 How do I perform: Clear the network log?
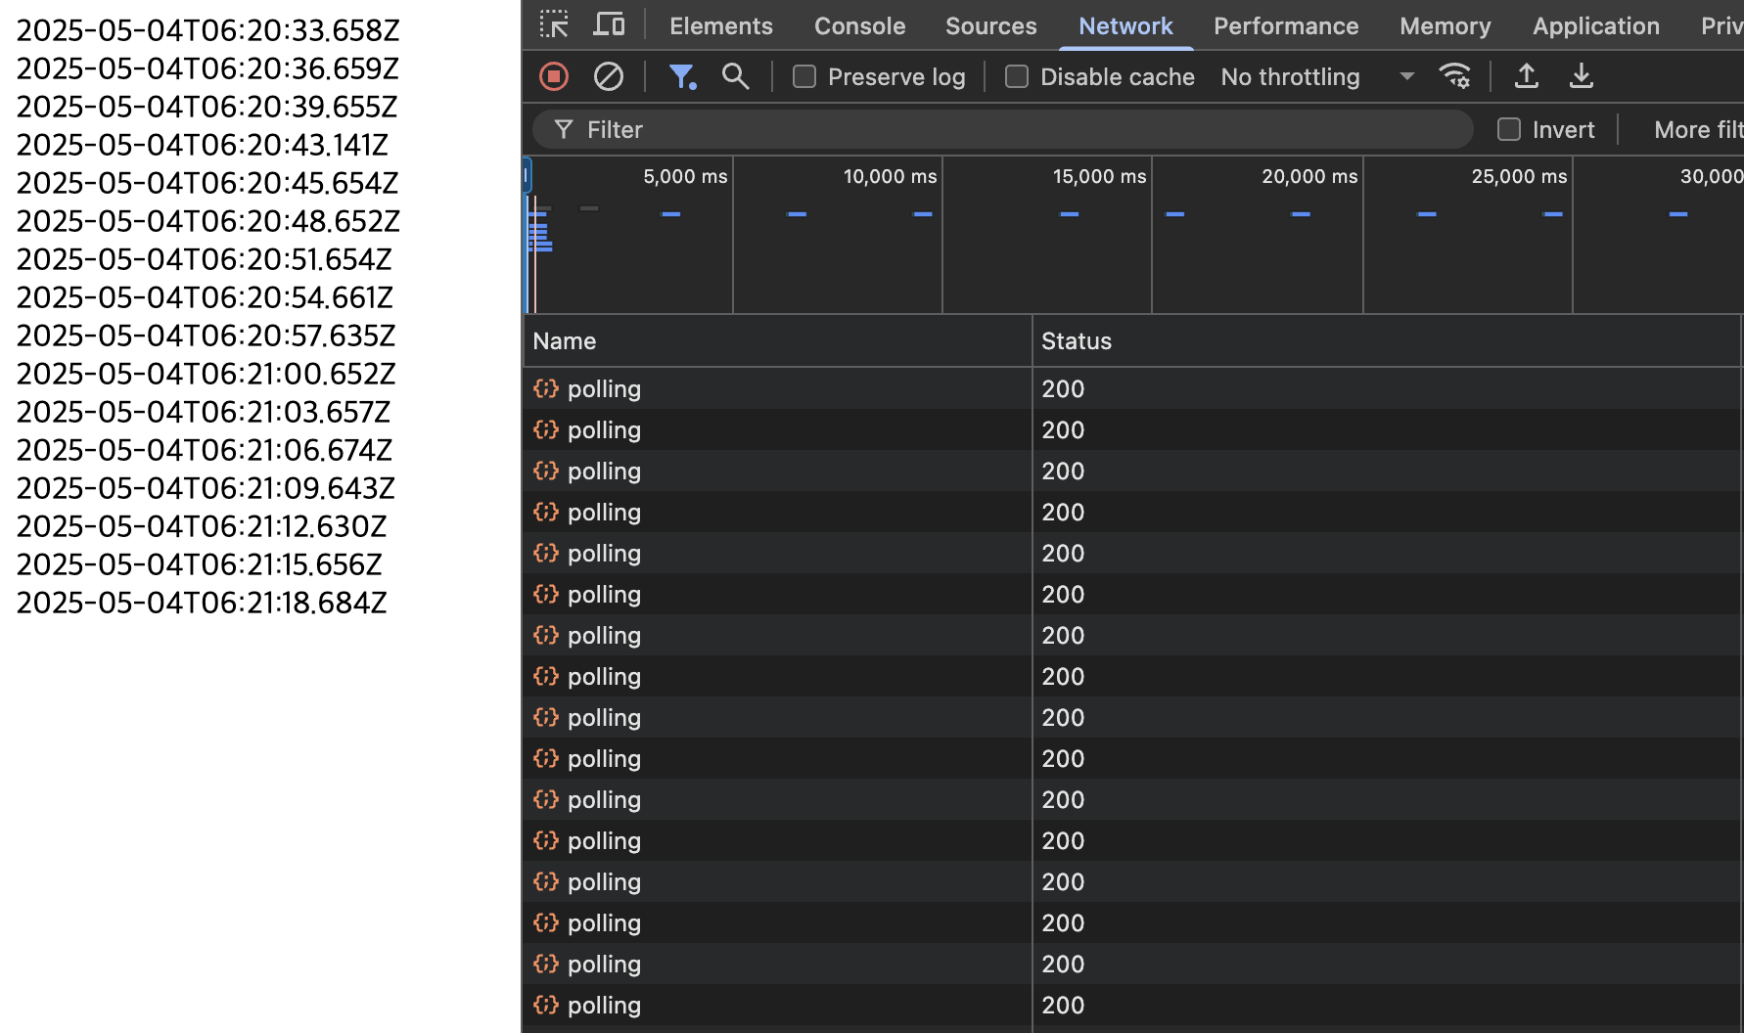click(x=609, y=76)
